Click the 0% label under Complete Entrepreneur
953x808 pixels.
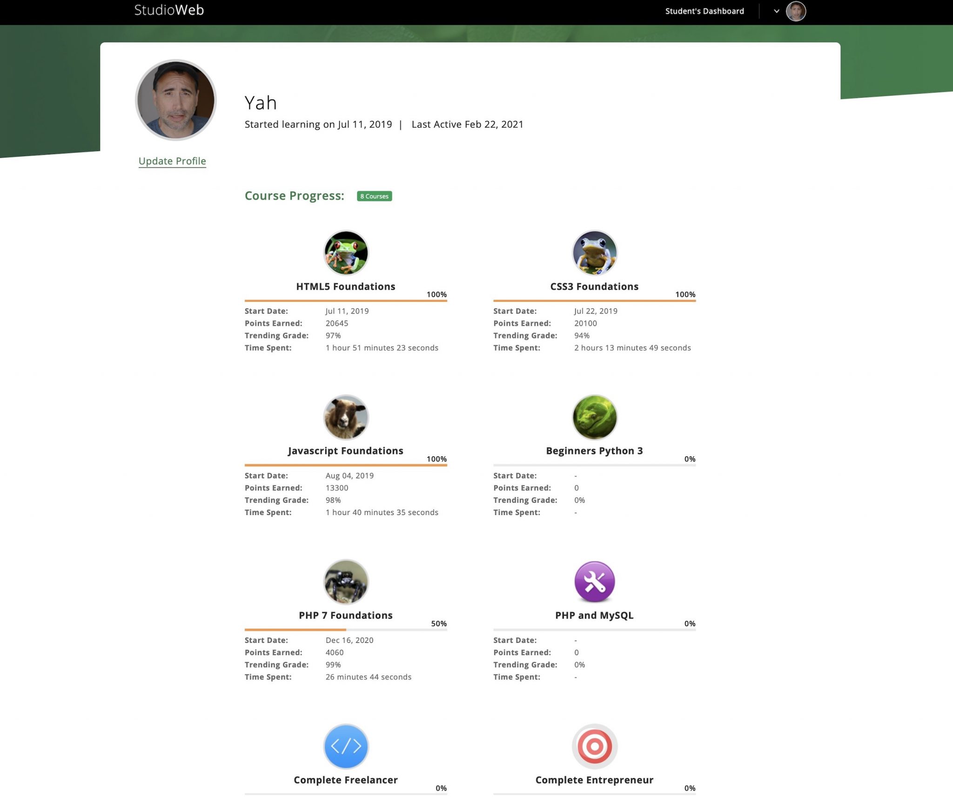689,788
